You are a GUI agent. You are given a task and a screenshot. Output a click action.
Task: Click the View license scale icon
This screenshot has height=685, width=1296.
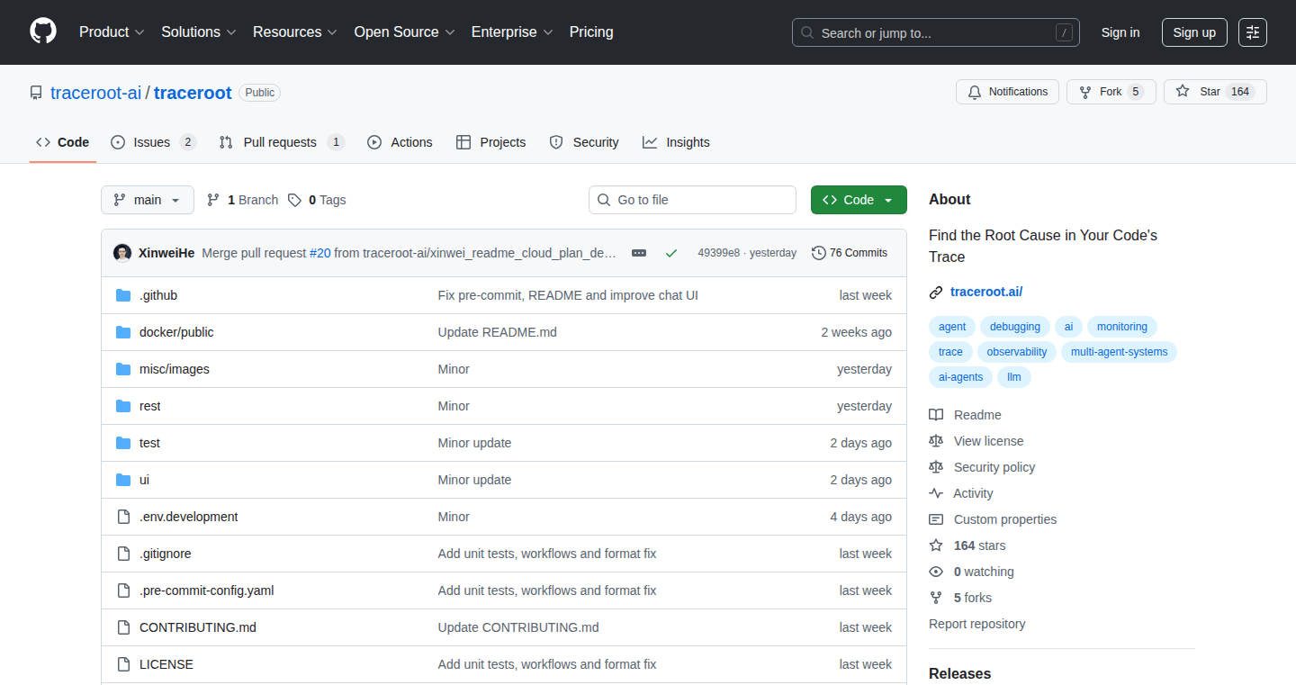pos(936,441)
